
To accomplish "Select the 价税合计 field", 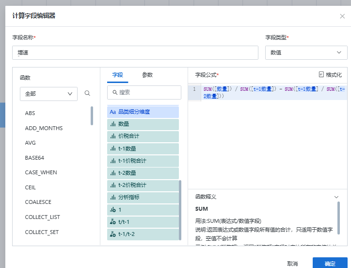I will point(143,136).
